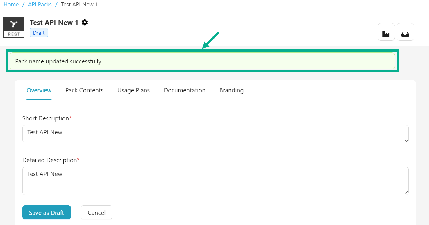The width and height of the screenshot is (429, 225).
Task: Click into the Detailed Description field
Action: [x=215, y=180]
